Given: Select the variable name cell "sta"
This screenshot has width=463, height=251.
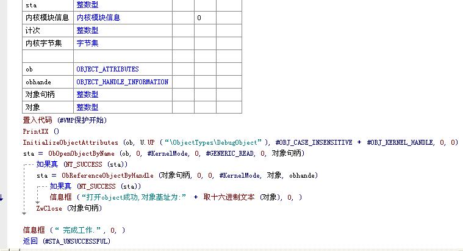Looking at the screenshot, I should 48,5.
